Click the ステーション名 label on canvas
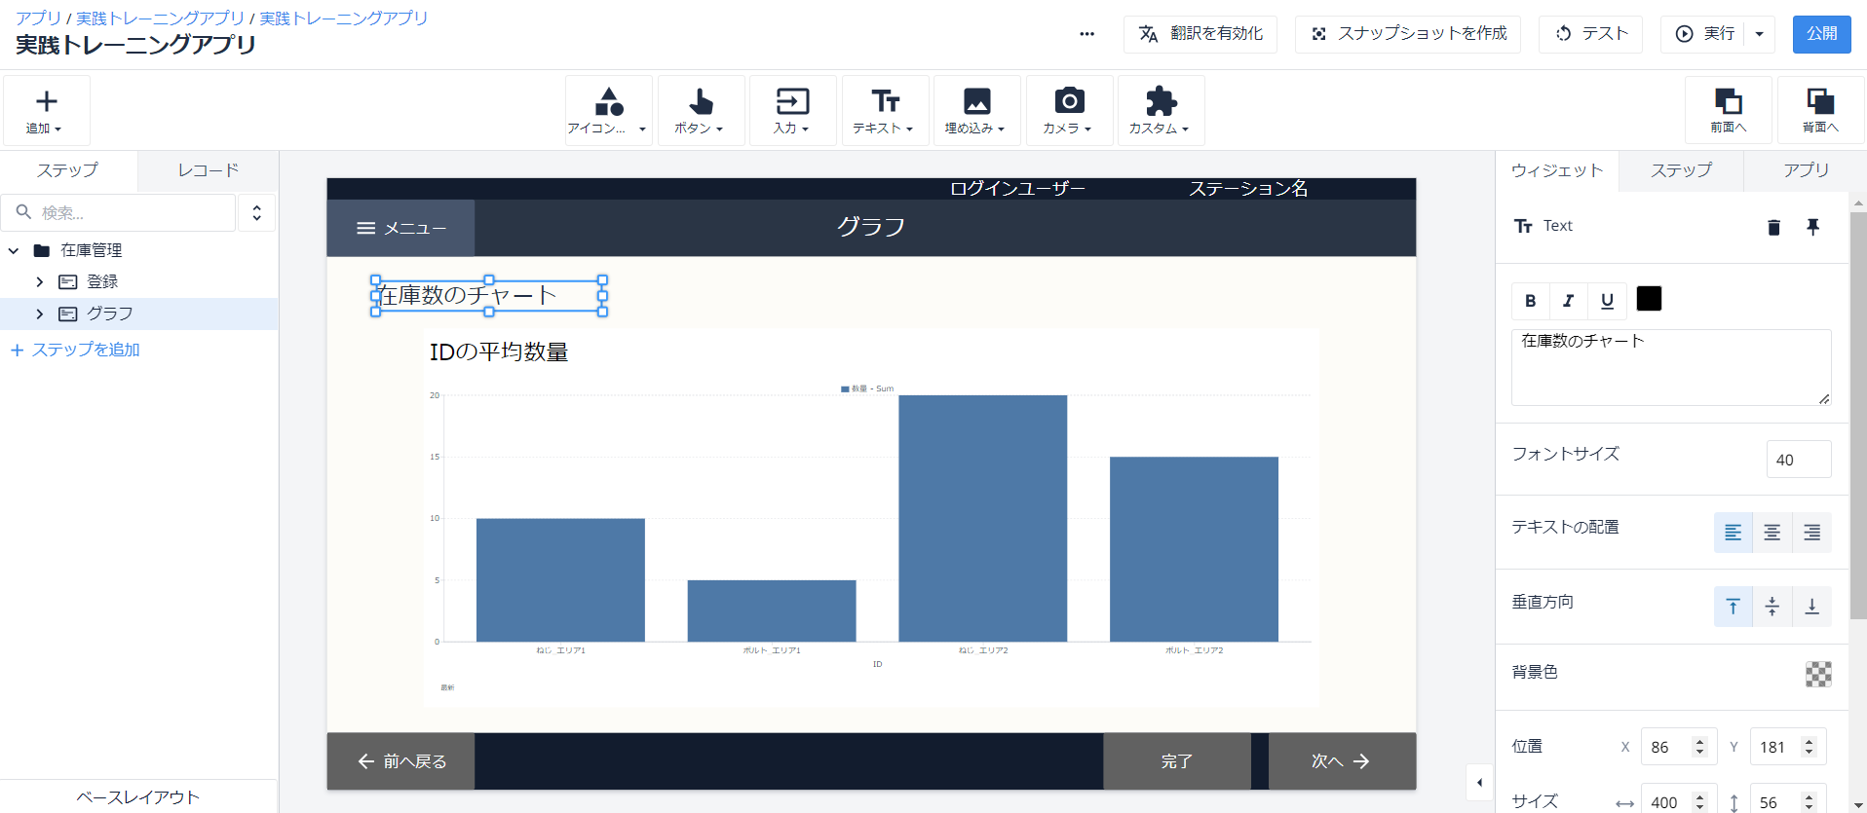The image size is (1867, 813). [x=1248, y=189]
